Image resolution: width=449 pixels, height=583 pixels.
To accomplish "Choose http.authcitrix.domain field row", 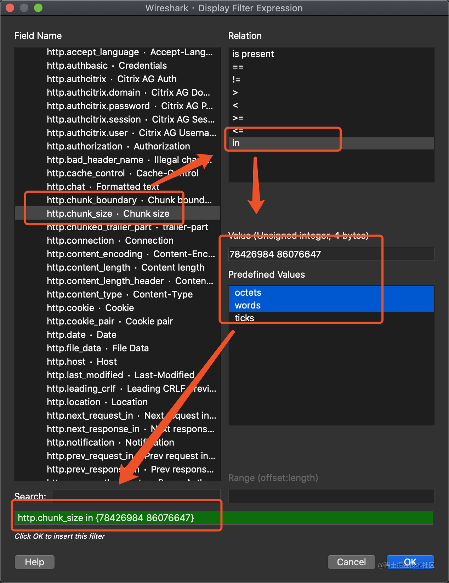I will click(x=117, y=92).
